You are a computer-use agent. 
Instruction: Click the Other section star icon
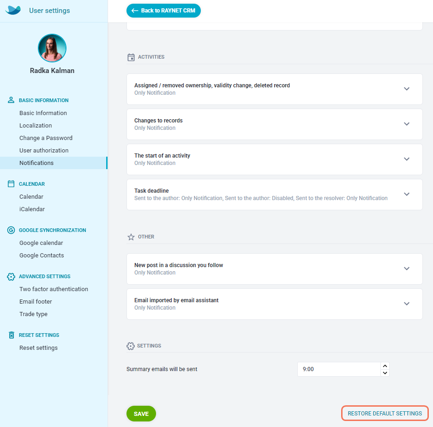click(131, 237)
